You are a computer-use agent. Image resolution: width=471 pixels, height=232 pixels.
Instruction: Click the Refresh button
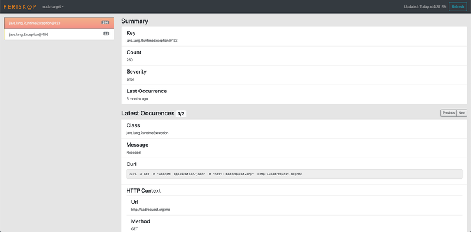tap(458, 6)
